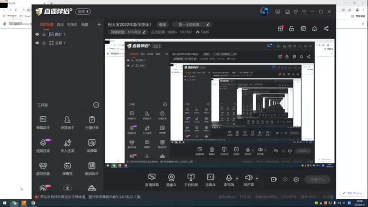368x207 pixels.
Task: Open the 虚拟形象 tool
Action: click(43, 168)
